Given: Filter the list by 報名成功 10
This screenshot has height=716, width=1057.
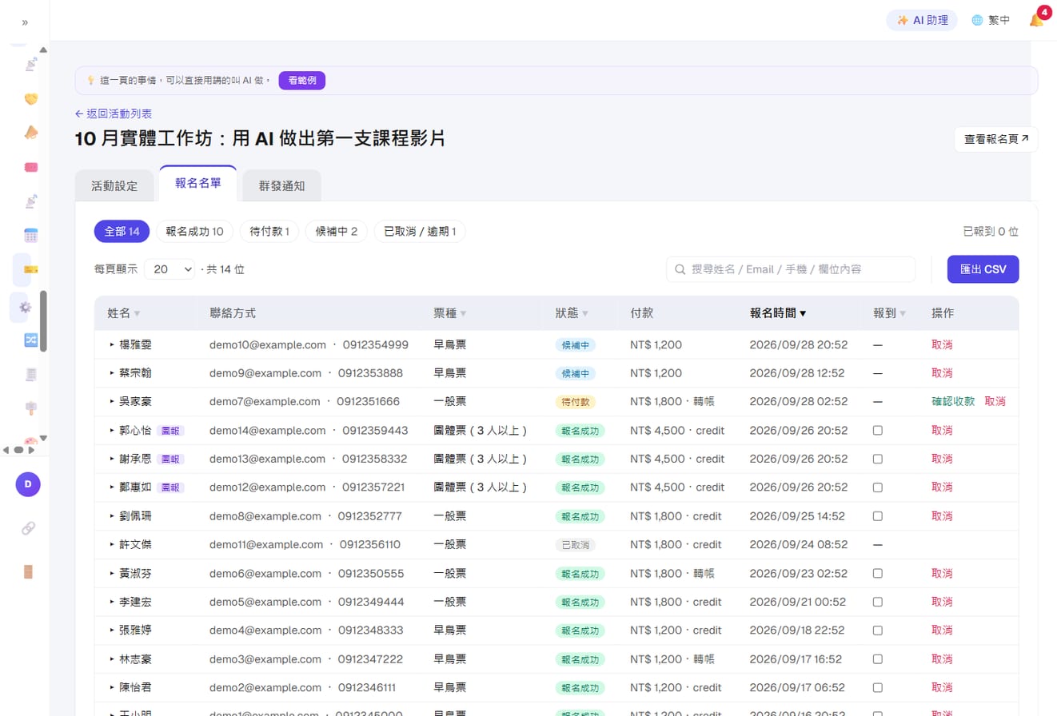Looking at the screenshot, I should (x=194, y=232).
